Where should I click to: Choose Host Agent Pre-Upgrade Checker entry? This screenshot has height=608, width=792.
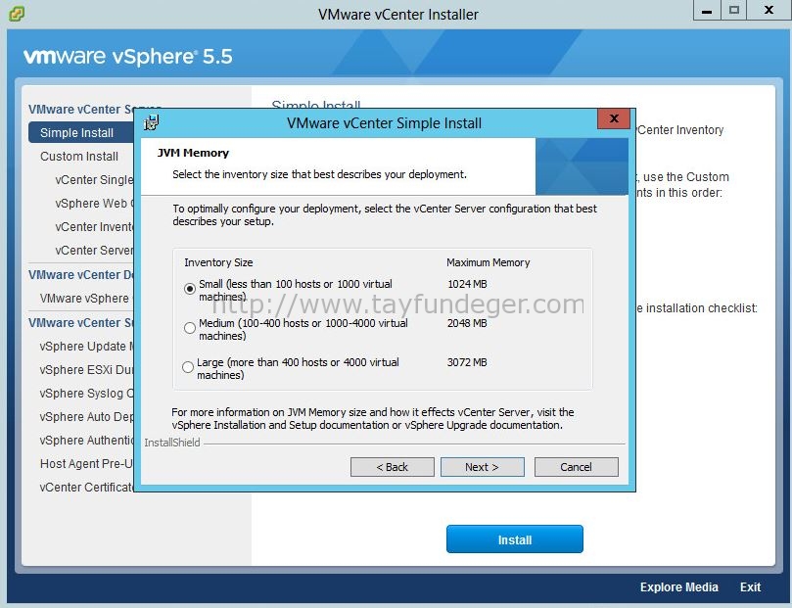coord(86,463)
